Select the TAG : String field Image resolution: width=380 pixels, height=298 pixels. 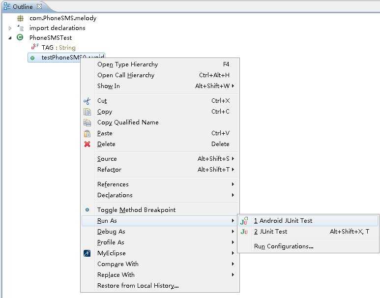tap(58, 48)
